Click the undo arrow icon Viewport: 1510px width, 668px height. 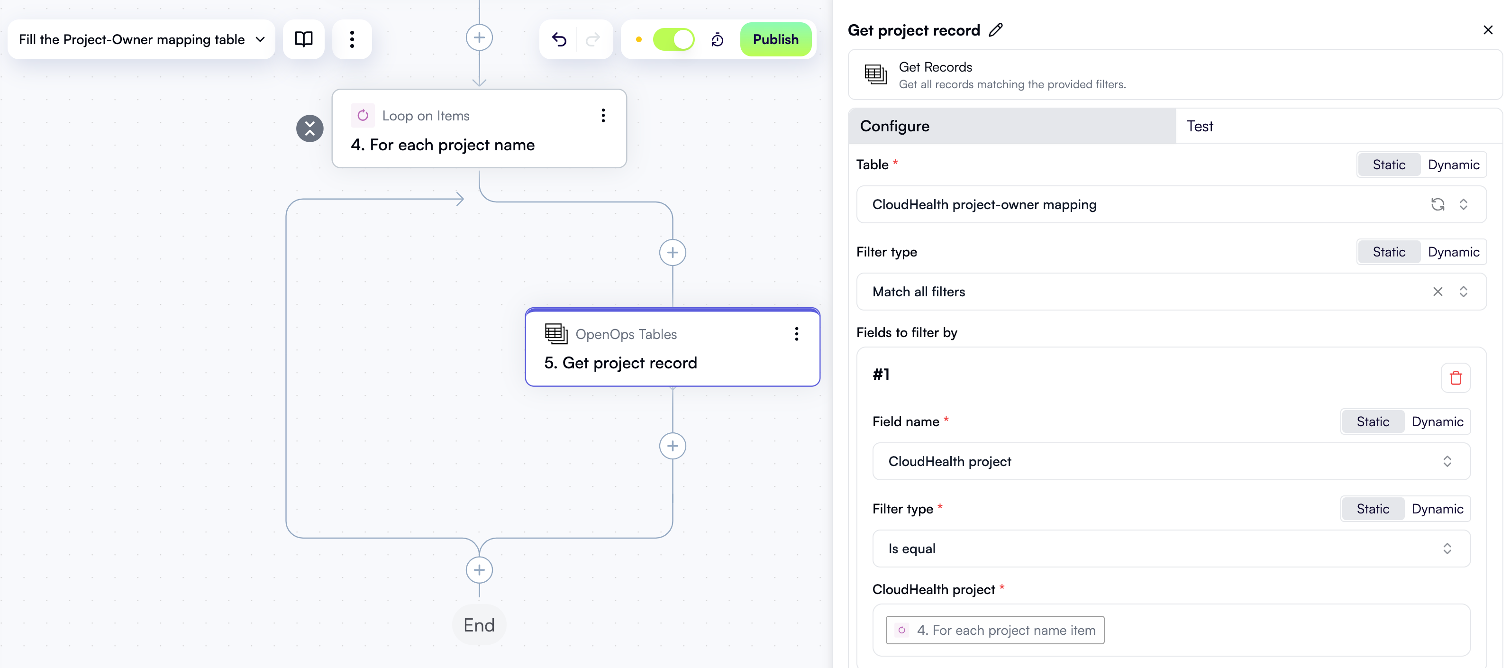pos(559,39)
